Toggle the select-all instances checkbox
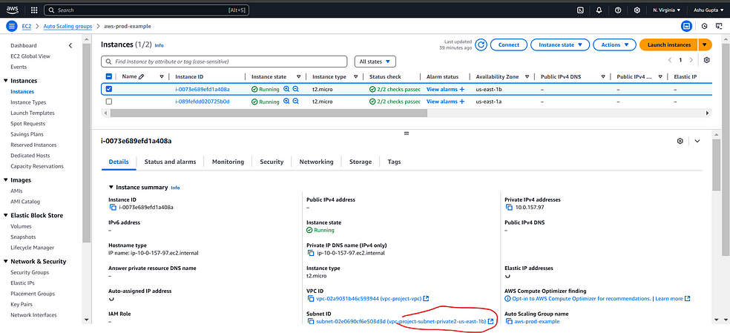This screenshot has height=333, width=730. click(109, 76)
